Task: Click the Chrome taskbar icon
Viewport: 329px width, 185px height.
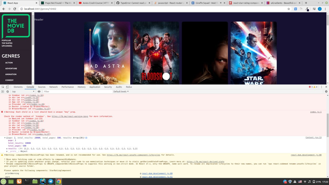Action: pyautogui.click(x=59, y=181)
